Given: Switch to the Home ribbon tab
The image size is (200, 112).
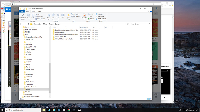Looking at the screenshot, I should [x=28, y=12].
